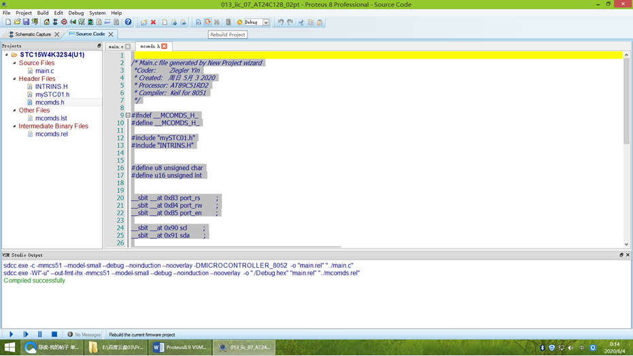
Task: Click the Redo arrow icon
Action: click(290, 22)
